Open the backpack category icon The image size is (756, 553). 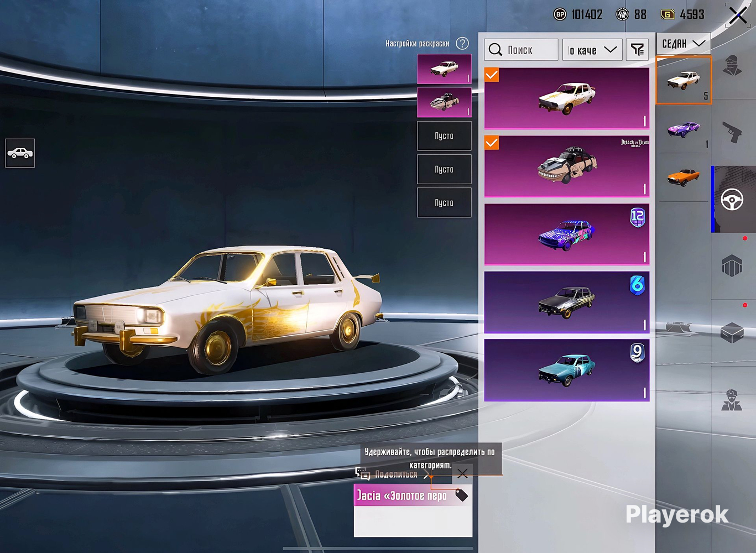(732, 267)
